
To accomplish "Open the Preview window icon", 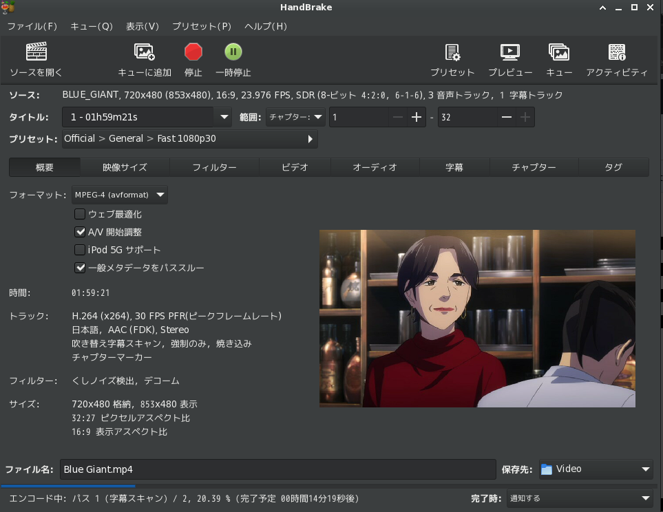I will (510, 52).
